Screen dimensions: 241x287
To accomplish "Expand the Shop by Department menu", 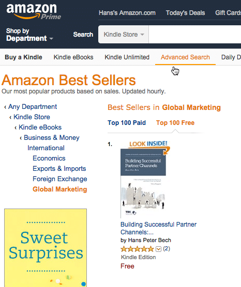I will [29, 35].
